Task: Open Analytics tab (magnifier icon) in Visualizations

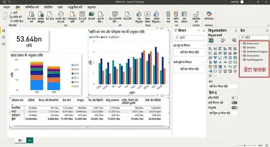Action: 234,40
